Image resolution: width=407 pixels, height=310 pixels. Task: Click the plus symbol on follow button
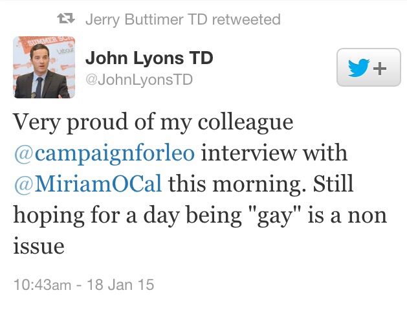pos(379,69)
